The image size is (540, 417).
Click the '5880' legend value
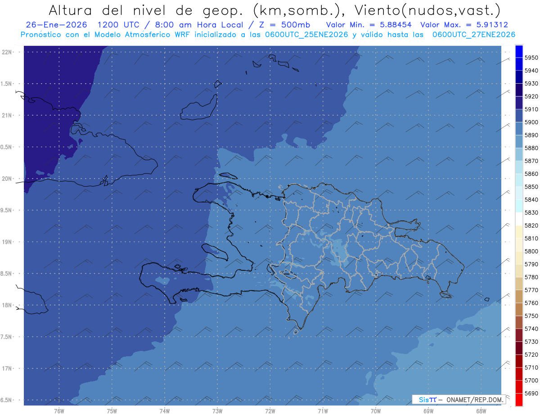coord(531,148)
